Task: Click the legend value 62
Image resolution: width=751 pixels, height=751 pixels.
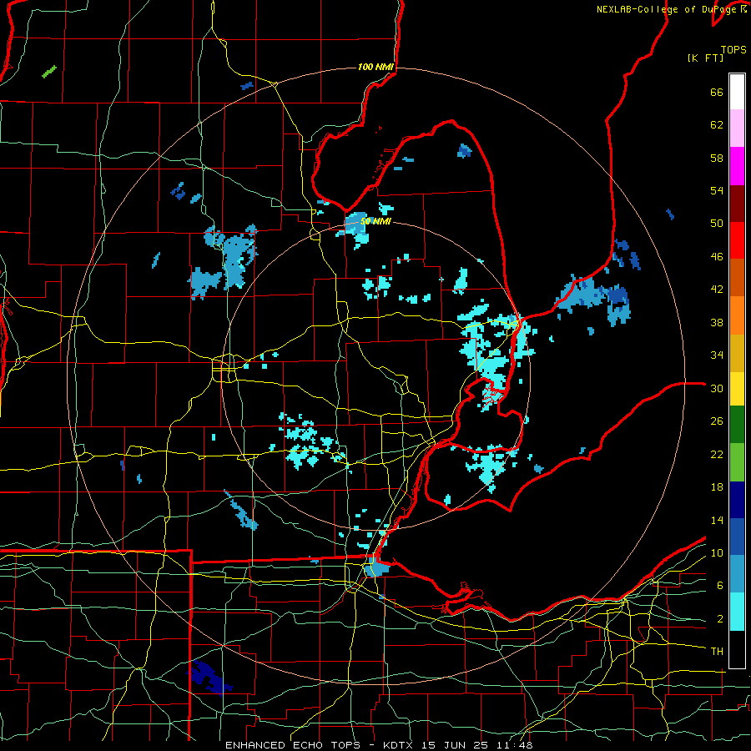Action: [717, 125]
